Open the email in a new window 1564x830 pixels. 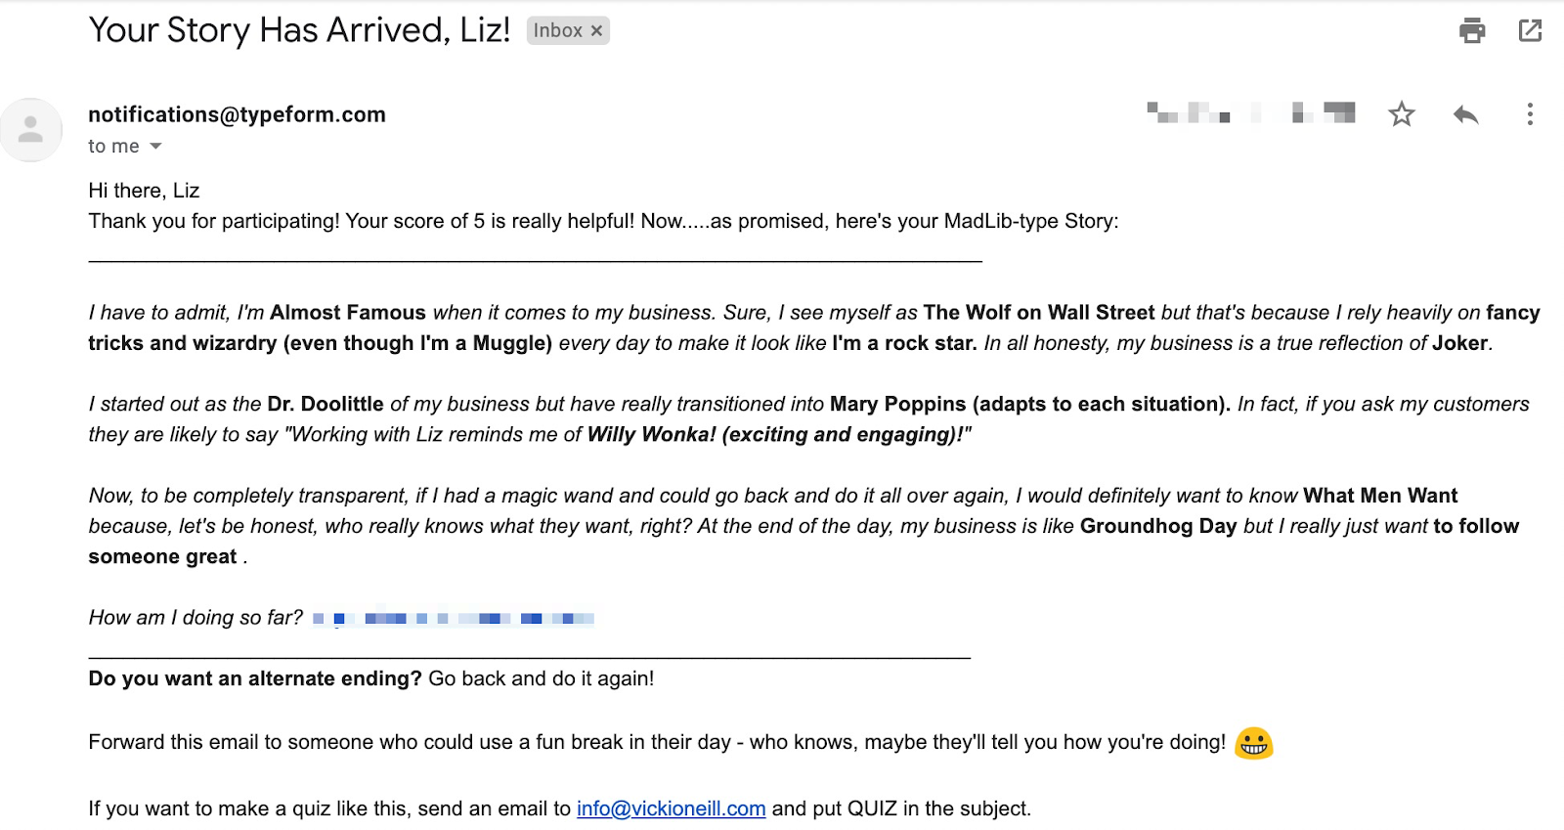pos(1530,30)
